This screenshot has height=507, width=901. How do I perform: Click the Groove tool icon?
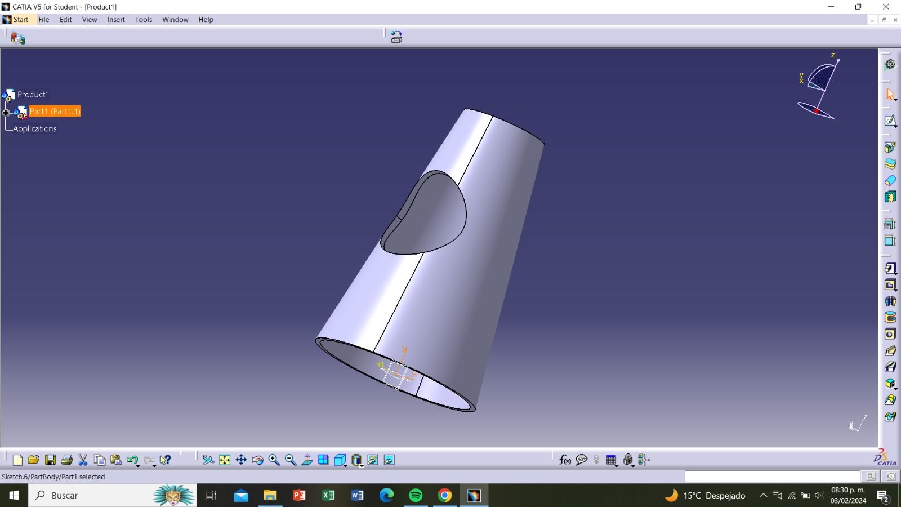click(890, 318)
